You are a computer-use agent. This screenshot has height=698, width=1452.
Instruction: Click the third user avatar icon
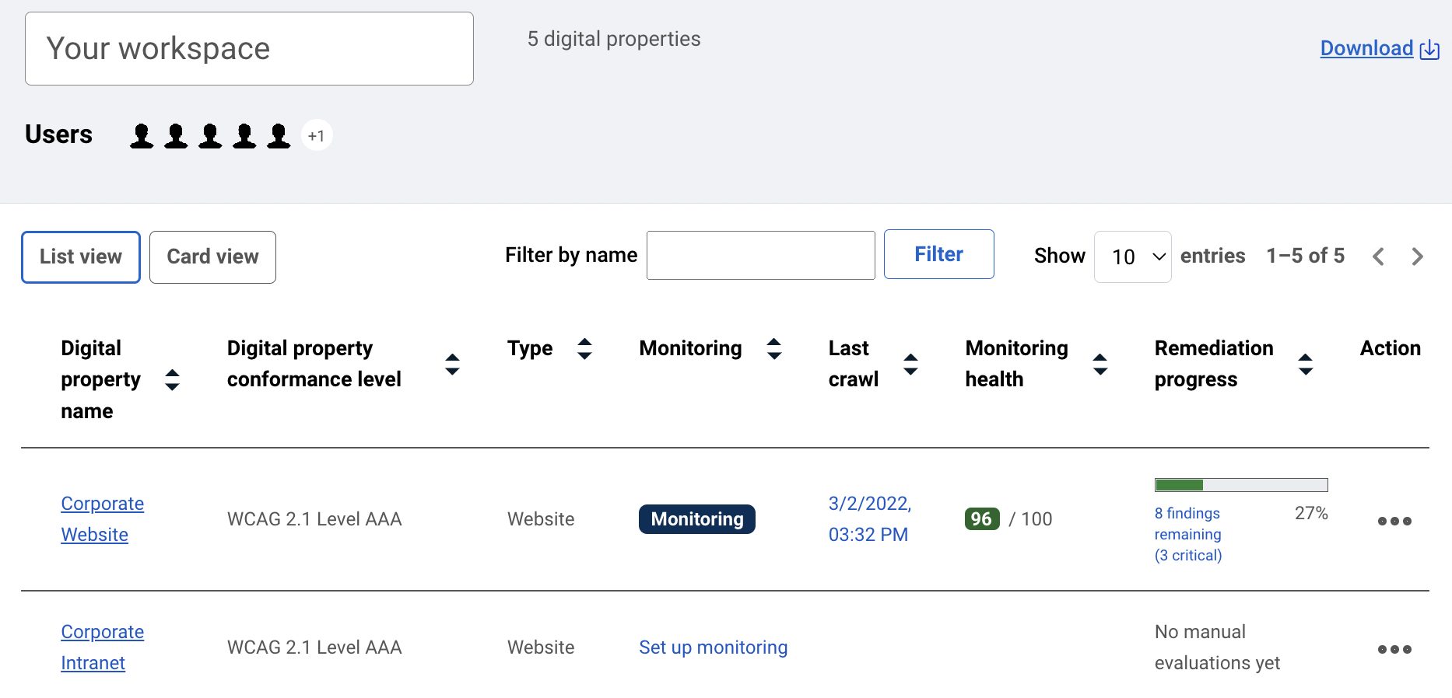tap(210, 136)
